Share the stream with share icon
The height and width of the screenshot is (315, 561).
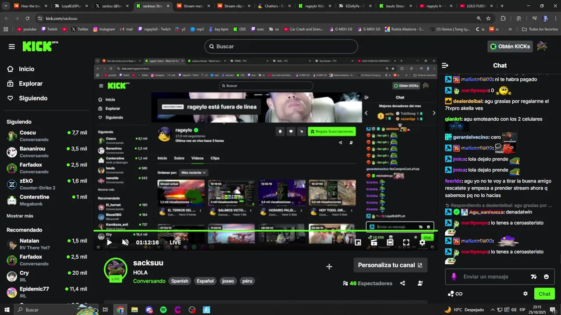click(x=403, y=283)
